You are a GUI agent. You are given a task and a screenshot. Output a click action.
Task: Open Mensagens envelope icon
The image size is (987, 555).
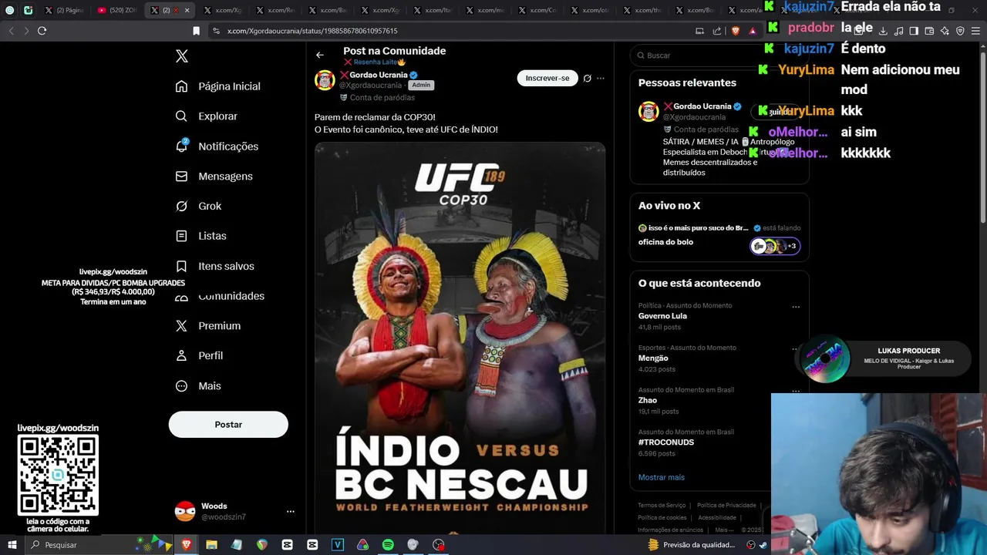181,177
